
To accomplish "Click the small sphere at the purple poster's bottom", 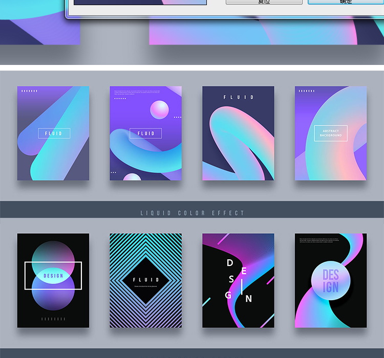I will coord(132,177).
